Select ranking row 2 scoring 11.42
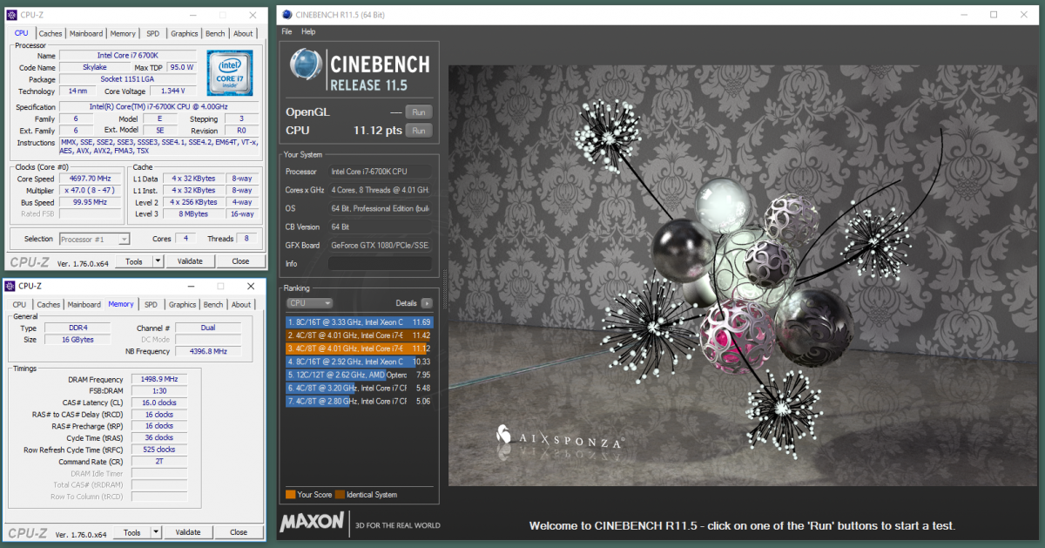This screenshot has width=1045, height=548. (359, 335)
